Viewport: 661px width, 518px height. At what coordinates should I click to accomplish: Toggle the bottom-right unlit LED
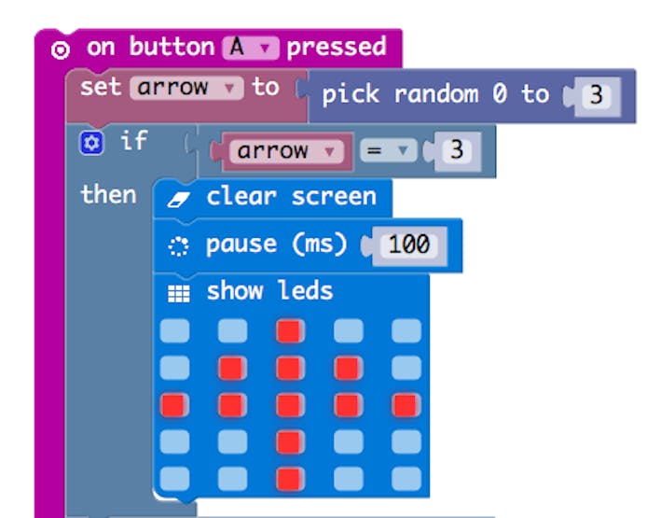406,479
